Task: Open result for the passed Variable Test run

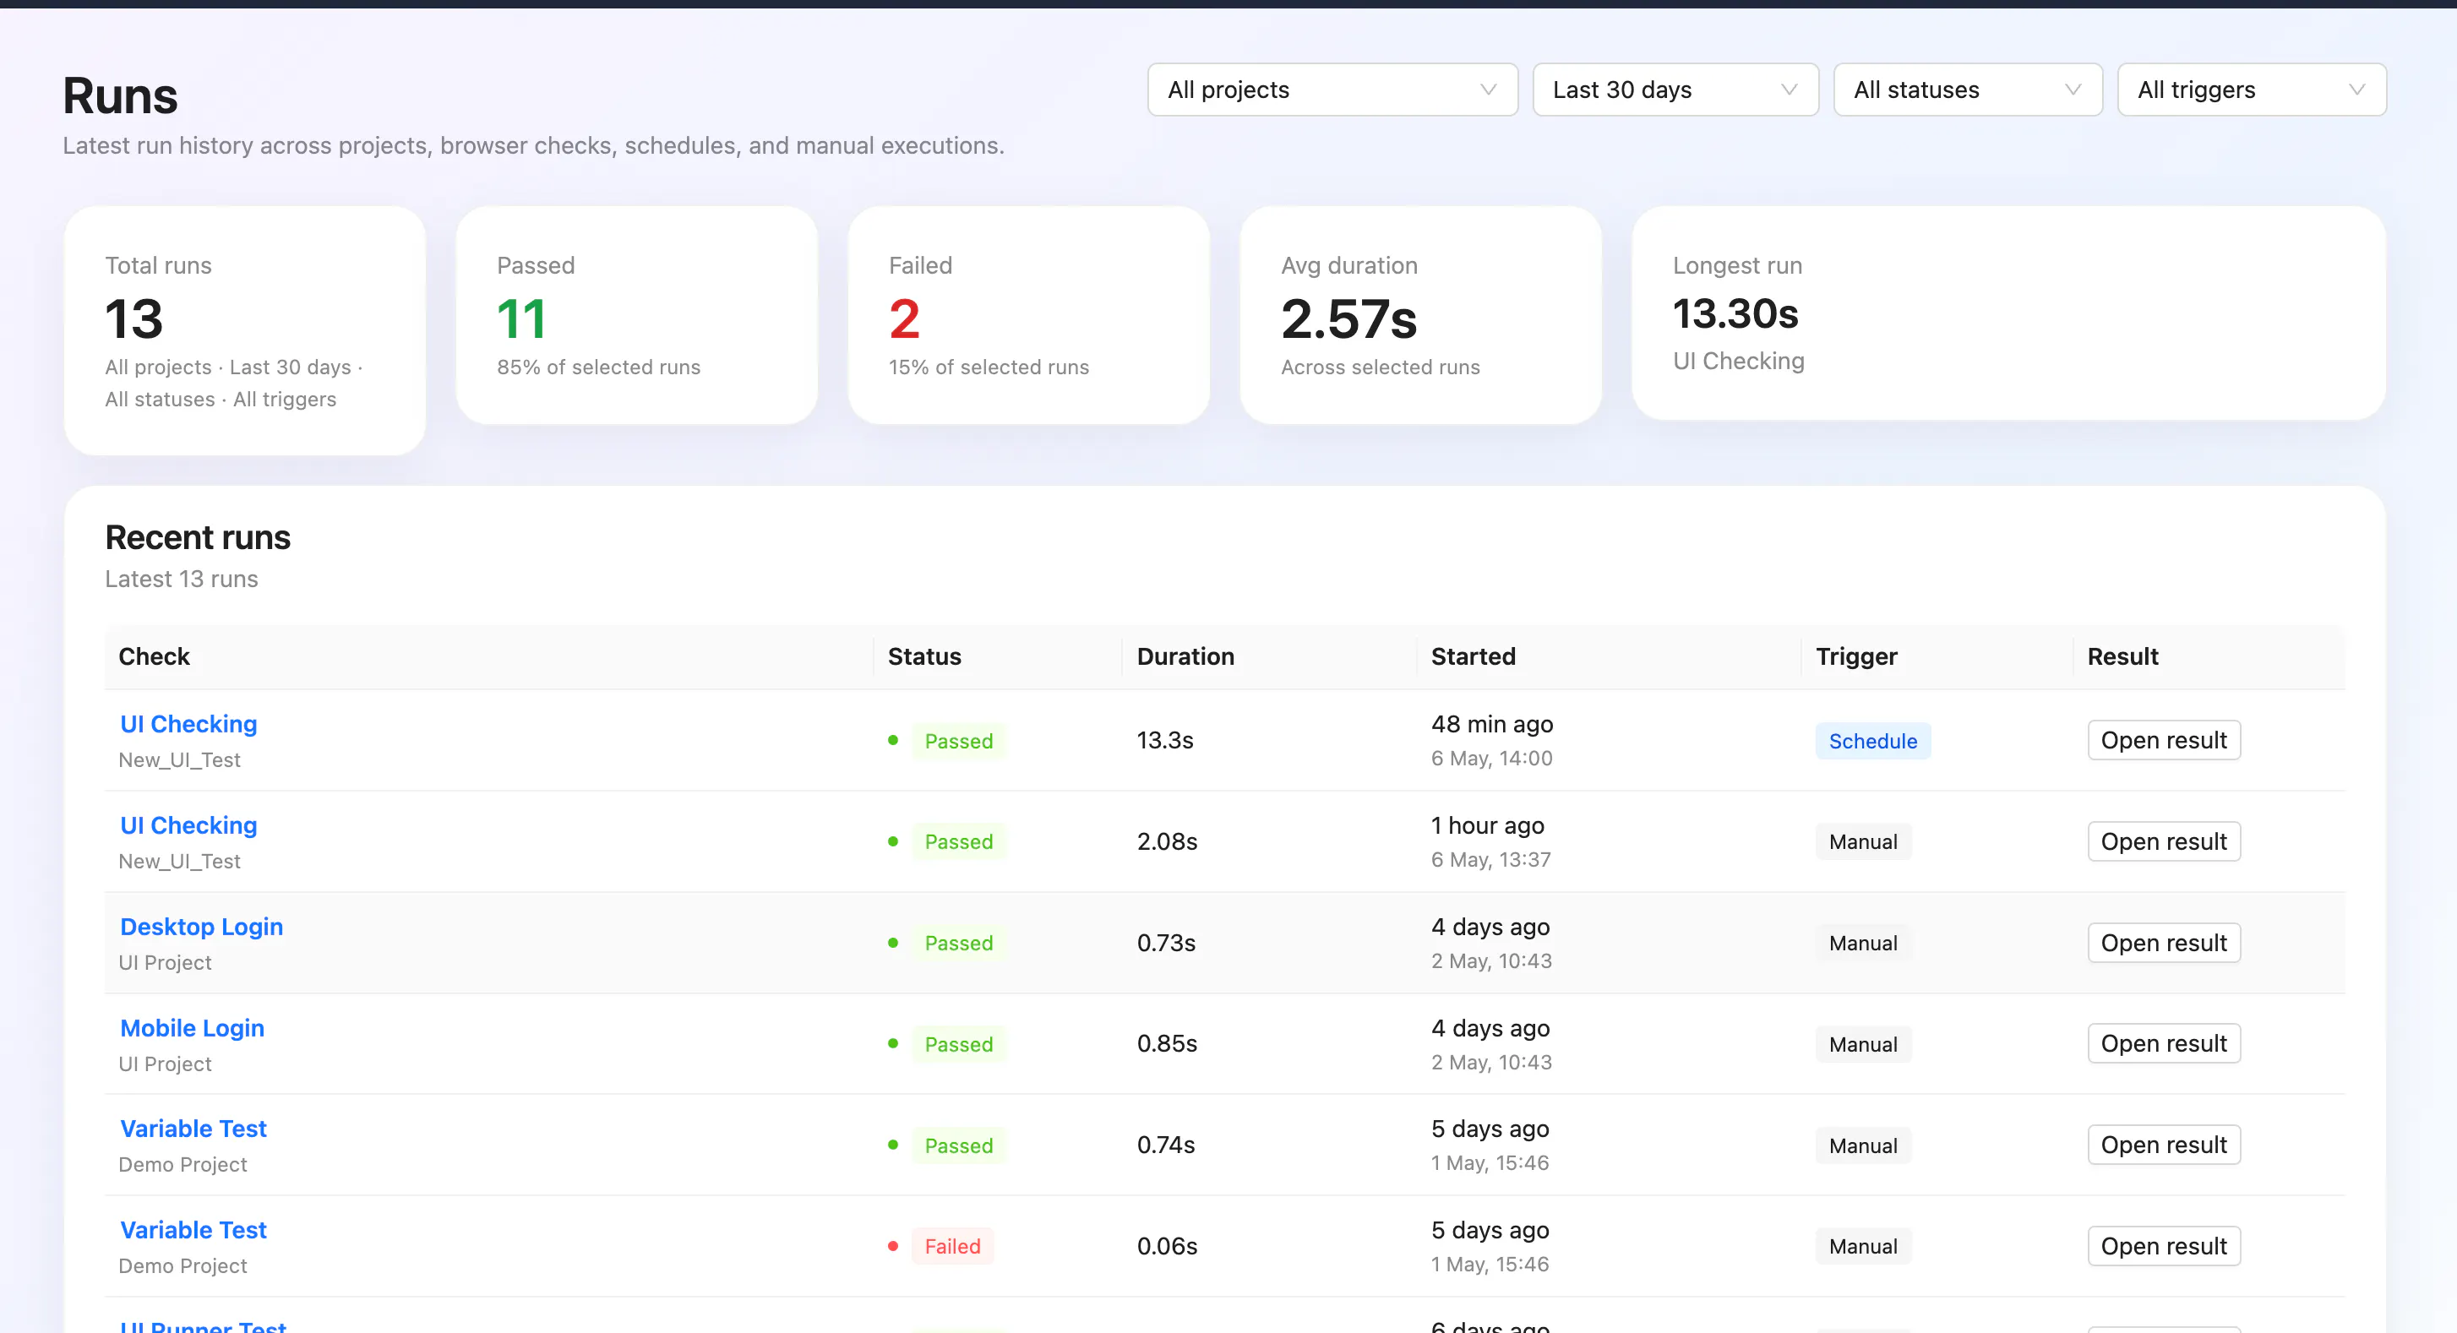Action: coord(2163,1145)
